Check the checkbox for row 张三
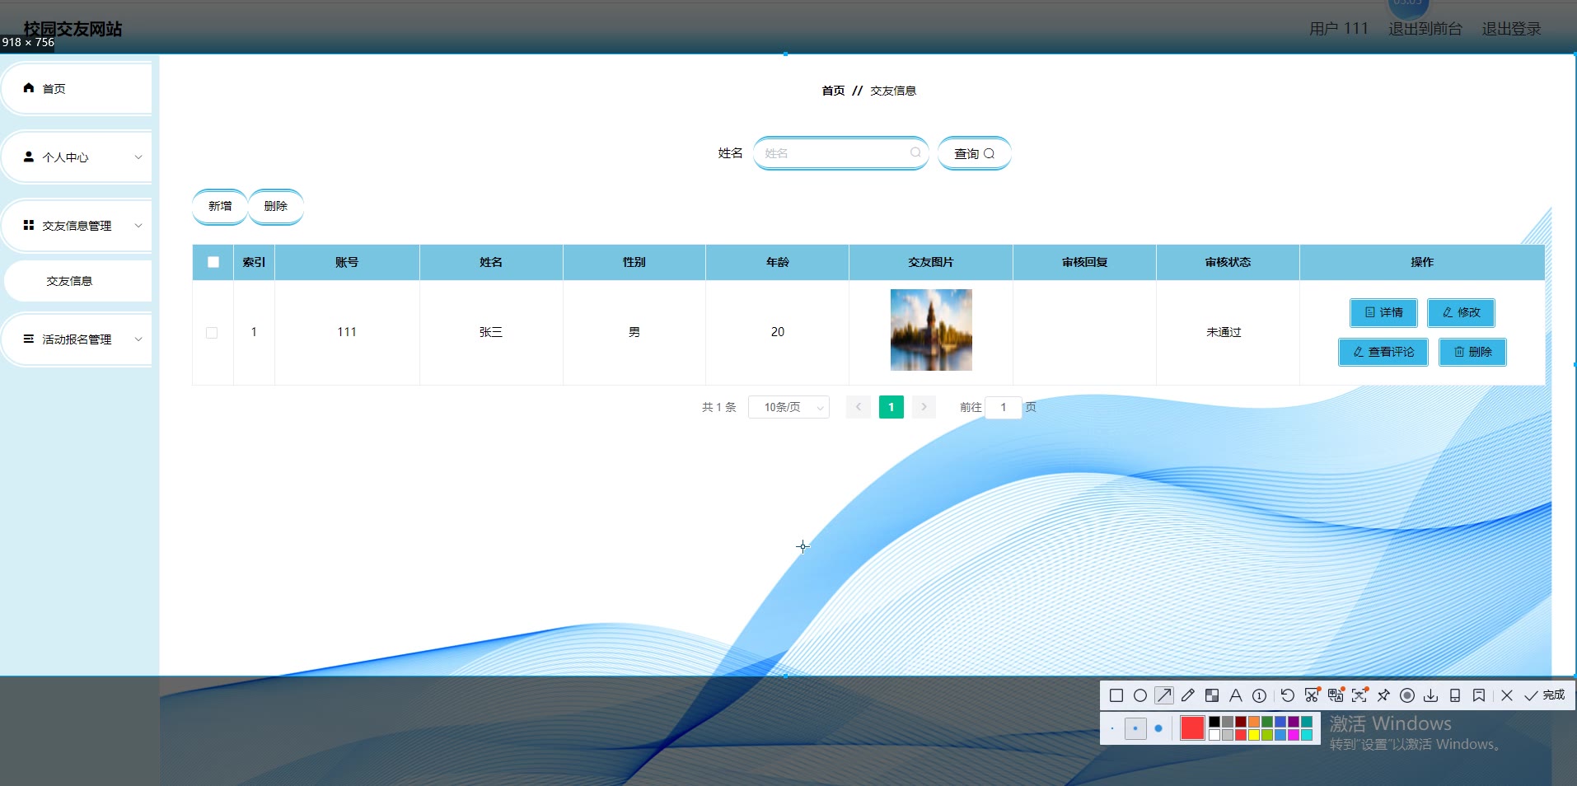The image size is (1577, 786). 212,333
